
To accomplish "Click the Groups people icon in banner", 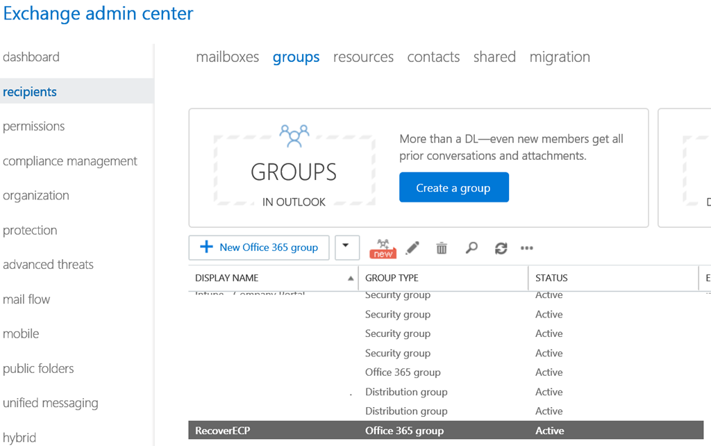I will click(294, 135).
